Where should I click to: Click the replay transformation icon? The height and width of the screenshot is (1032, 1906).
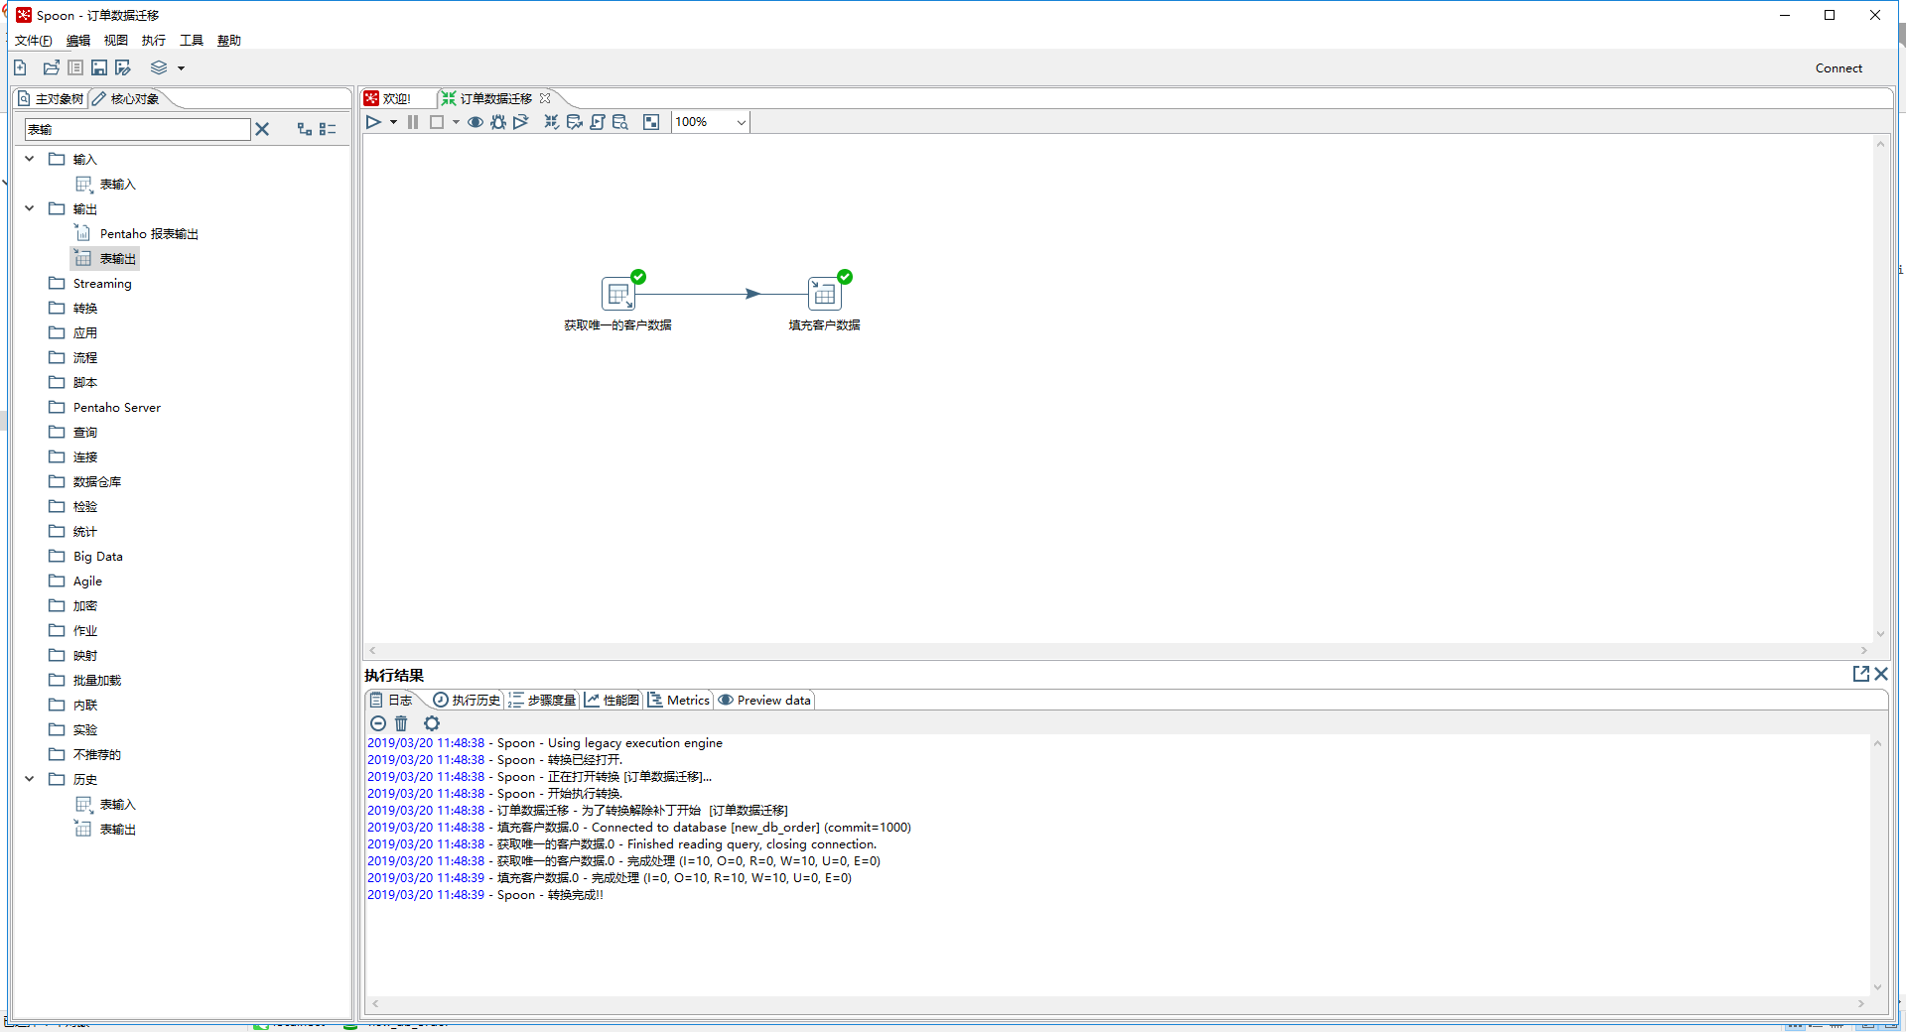coord(521,122)
